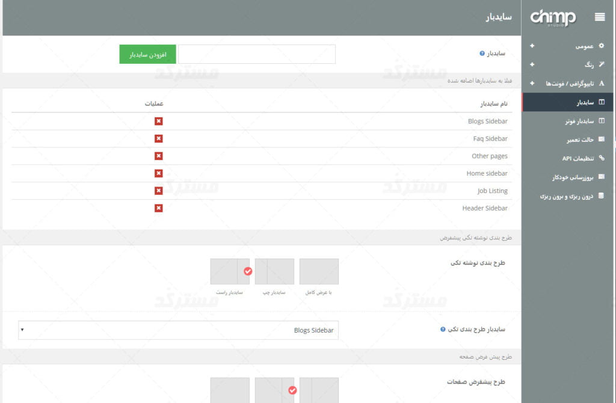The height and width of the screenshot is (403, 616).
Task: Select سایدبار راست single post layout
Action: click(230, 271)
